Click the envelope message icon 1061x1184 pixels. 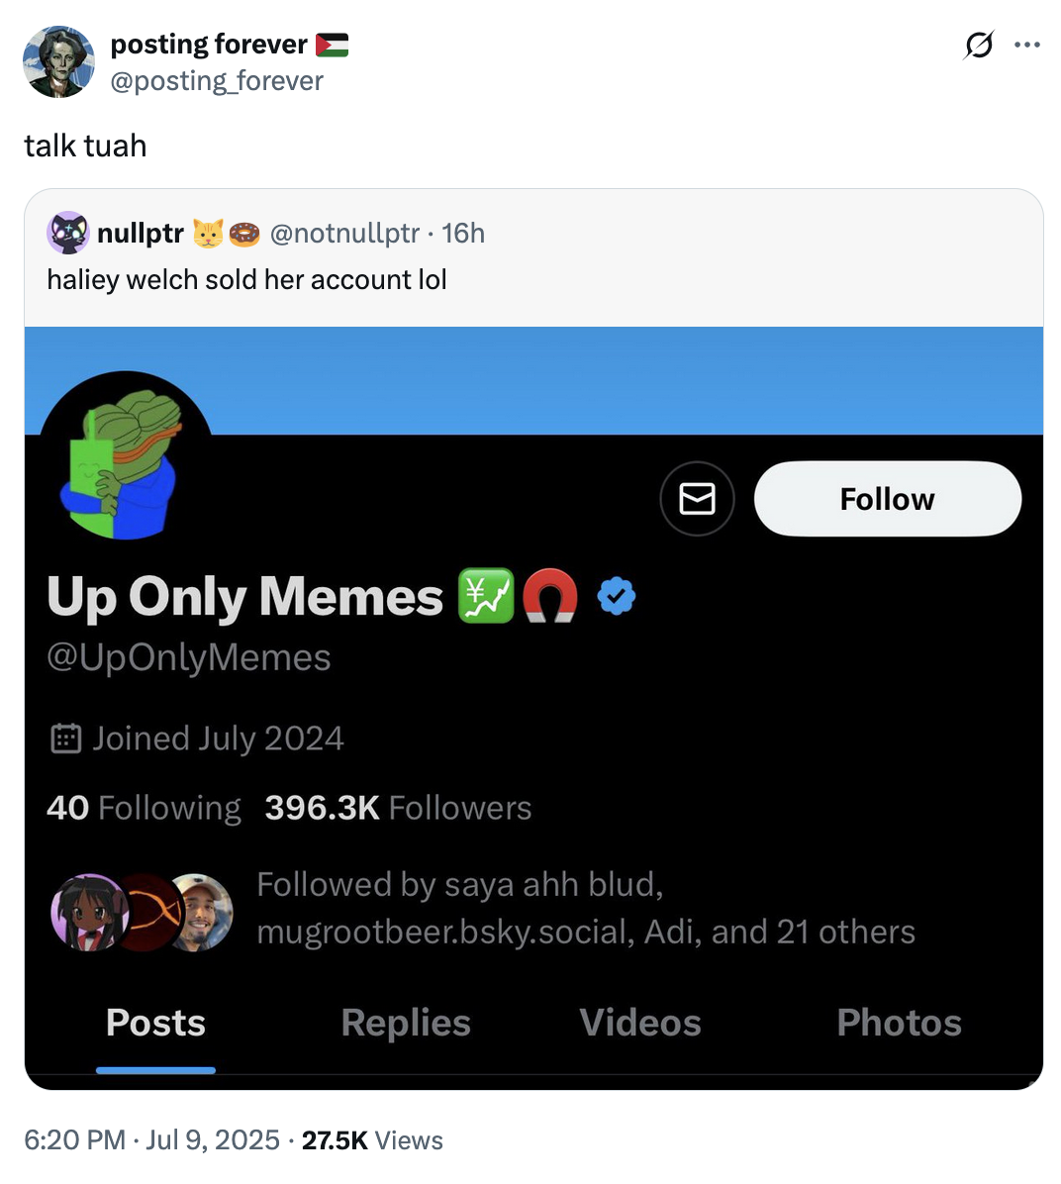coord(697,499)
